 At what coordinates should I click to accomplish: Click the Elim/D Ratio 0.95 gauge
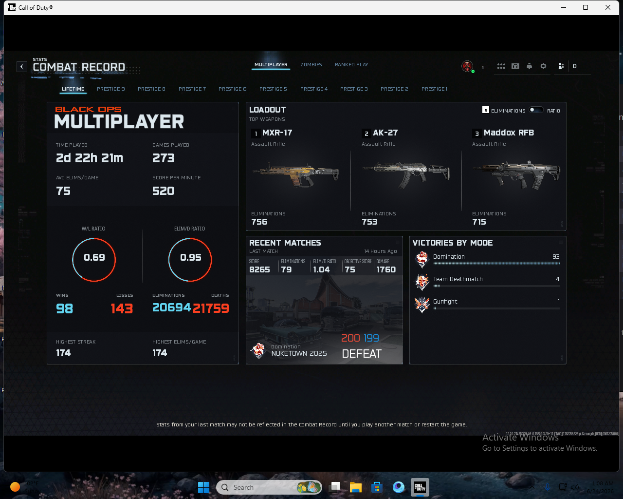190,260
